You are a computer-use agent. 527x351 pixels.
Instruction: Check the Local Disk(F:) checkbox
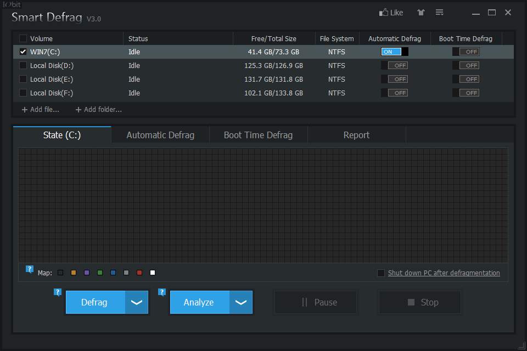(23, 93)
